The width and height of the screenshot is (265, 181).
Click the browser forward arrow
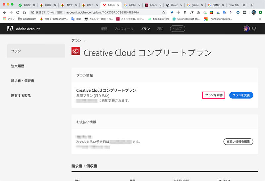point(11,12)
